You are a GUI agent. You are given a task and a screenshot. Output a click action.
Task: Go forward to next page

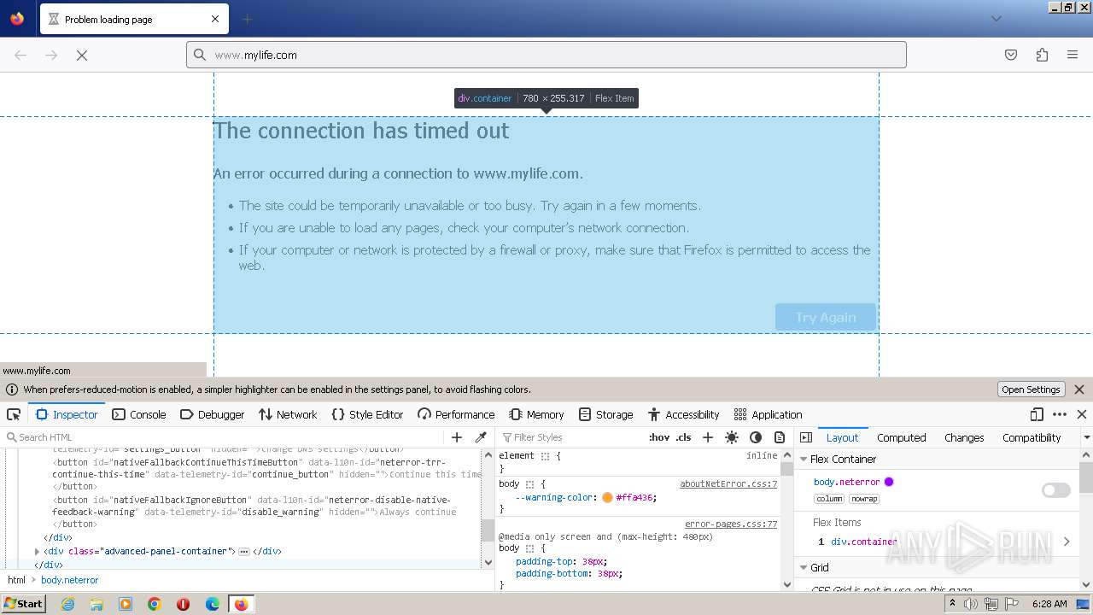(51, 55)
